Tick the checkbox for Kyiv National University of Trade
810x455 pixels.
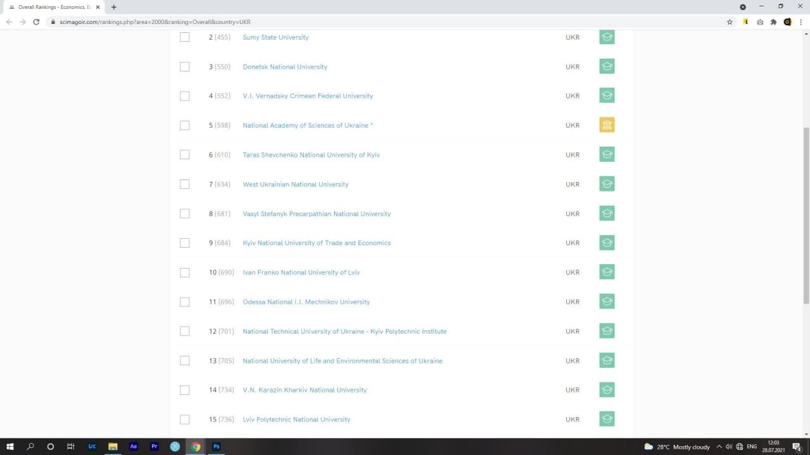pyautogui.click(x=185, y=243)
